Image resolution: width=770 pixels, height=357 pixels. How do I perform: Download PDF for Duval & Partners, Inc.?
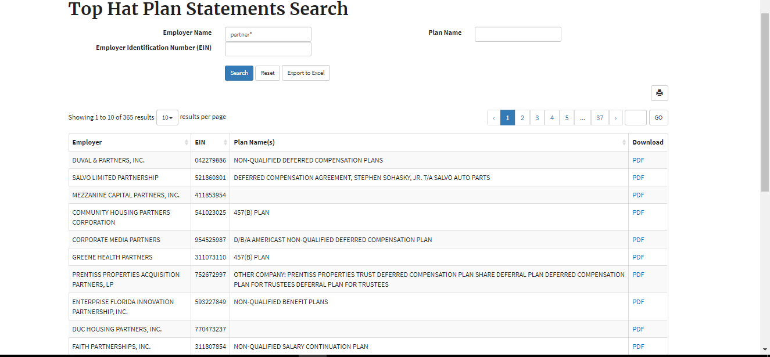point(638,160)
